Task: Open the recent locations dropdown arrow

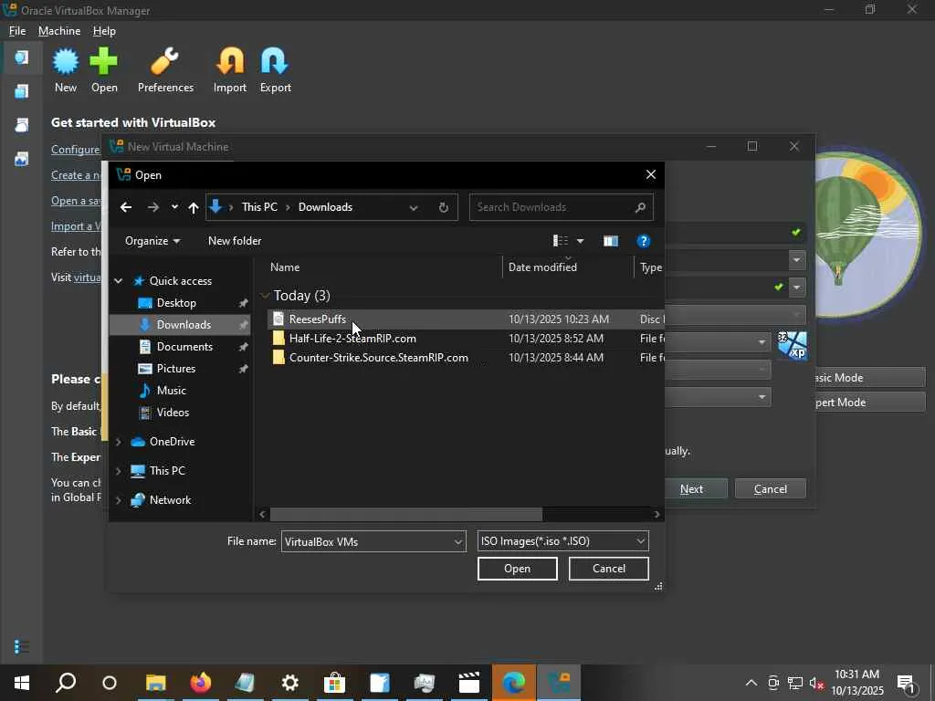Action: pos(174,207)
